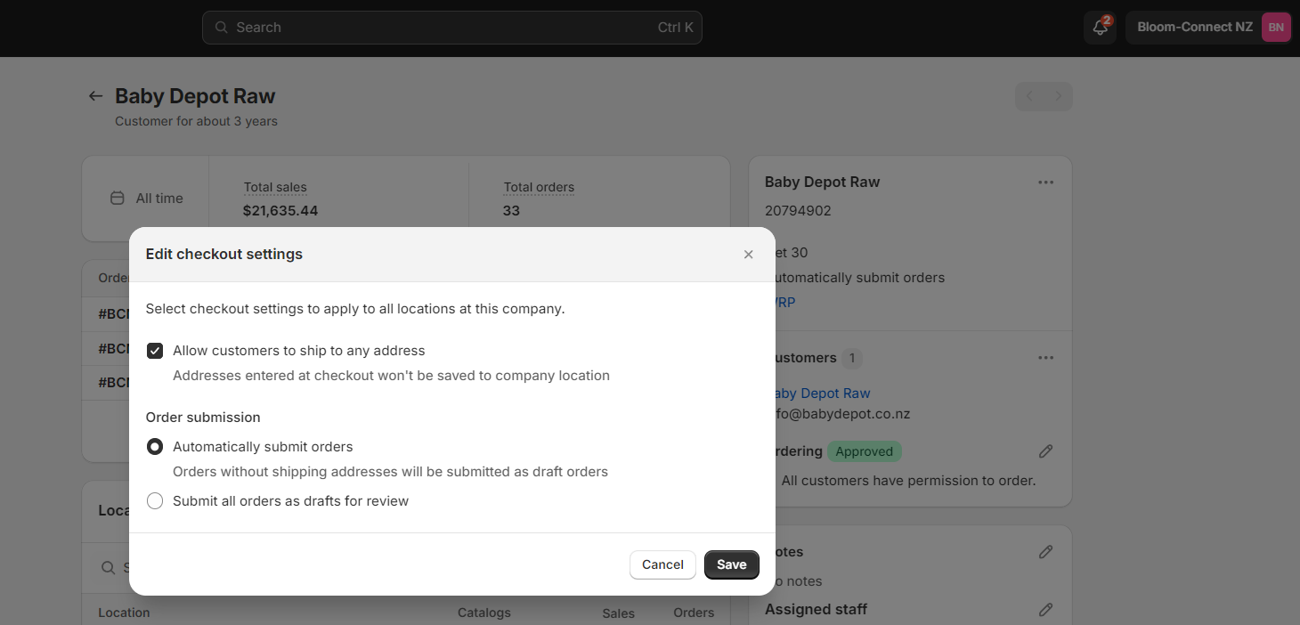Edit Assigned staff with pencil icon

click(1045, 610)
